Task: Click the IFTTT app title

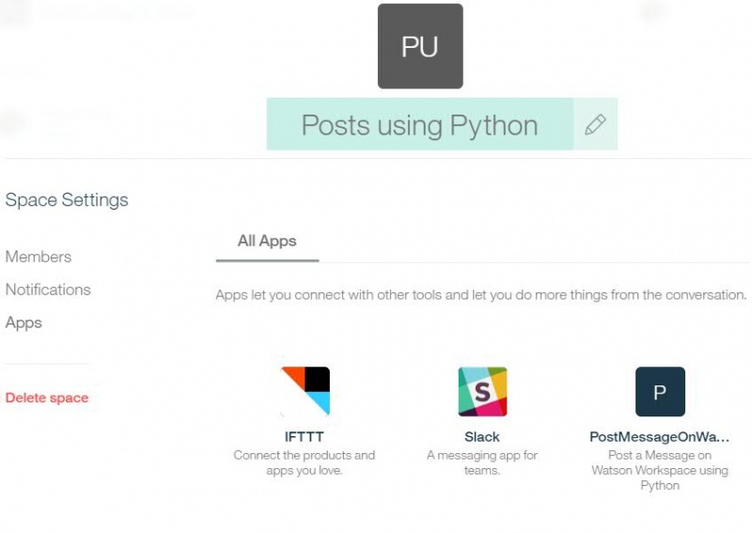Action: pos(304,436)
